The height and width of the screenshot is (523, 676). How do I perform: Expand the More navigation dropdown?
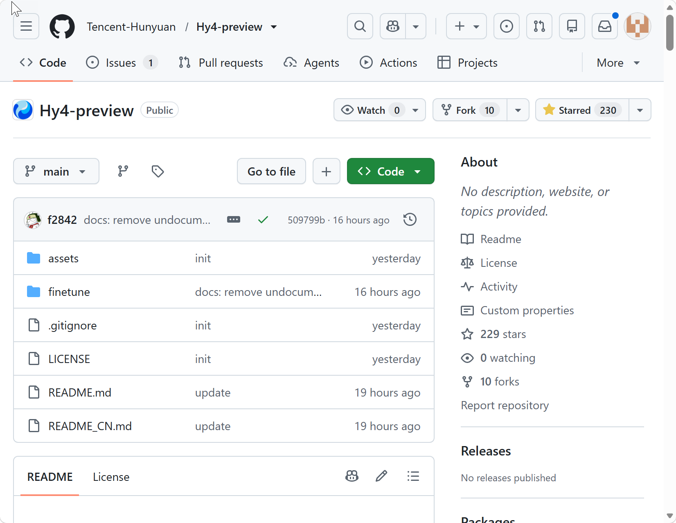click(x=618, y=63)
